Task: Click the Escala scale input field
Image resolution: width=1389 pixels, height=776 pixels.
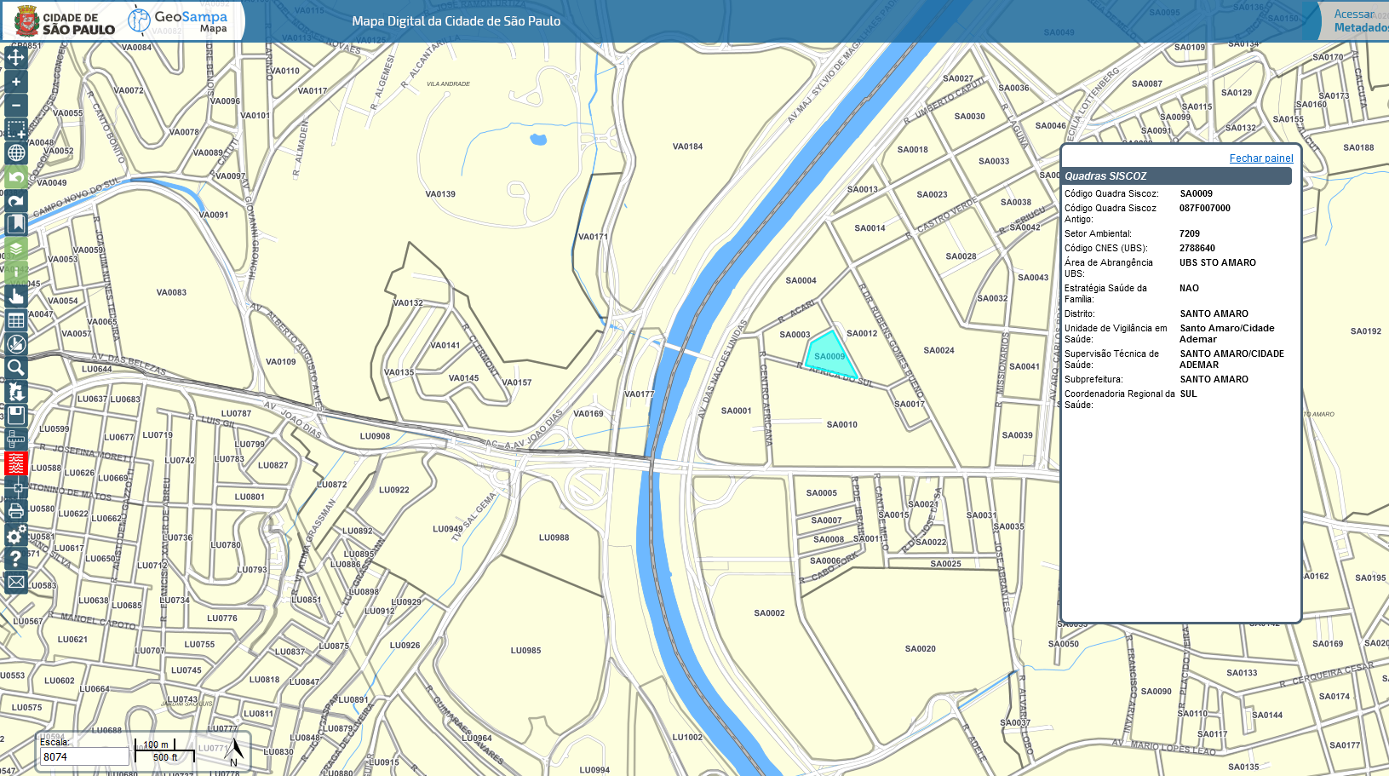Action: (x=83, y=756)
